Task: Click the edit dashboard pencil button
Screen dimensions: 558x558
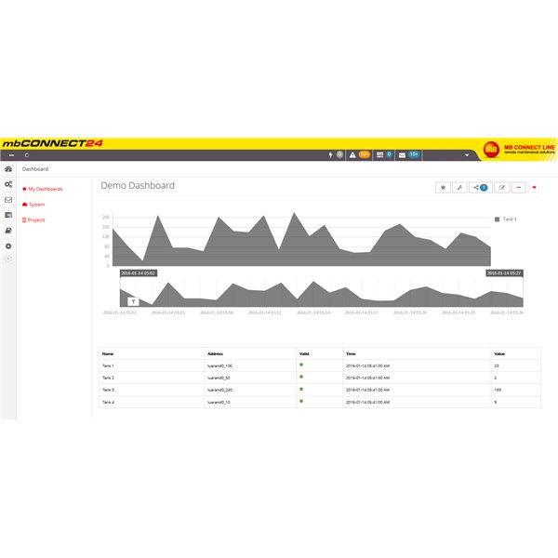Action: pyautogui.click(x=502, y=187)
